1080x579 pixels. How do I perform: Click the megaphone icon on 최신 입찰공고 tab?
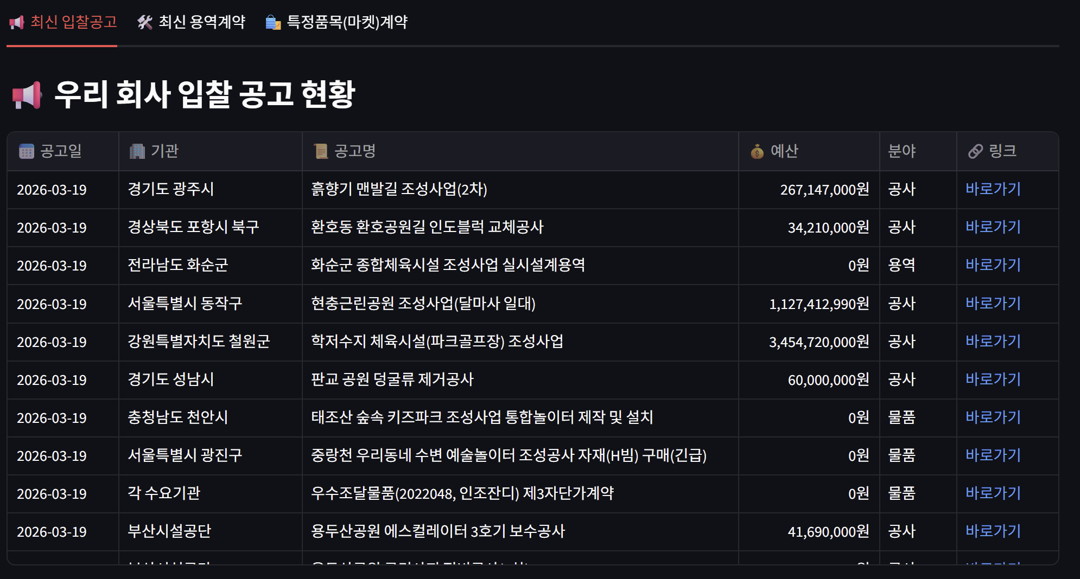coord(17,22)
